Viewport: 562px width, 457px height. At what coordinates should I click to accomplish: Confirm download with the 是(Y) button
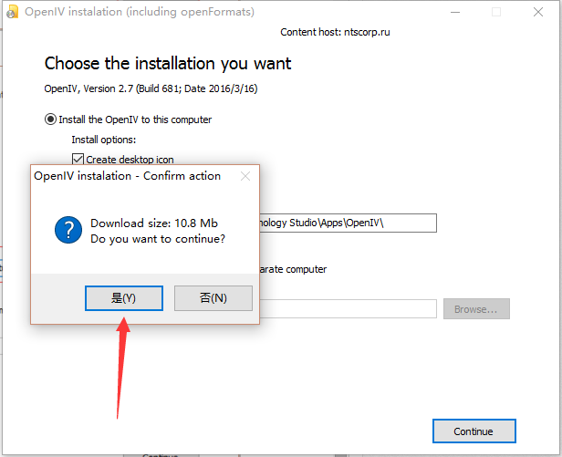124,298
